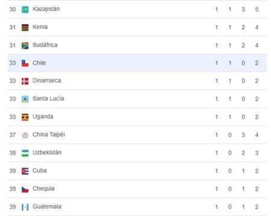Click the Chequia flag icon
Screen dimensions: 271x216
[25, 189]
